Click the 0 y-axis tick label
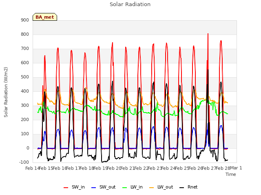The image size is (261, 195). tap(28, 148)
